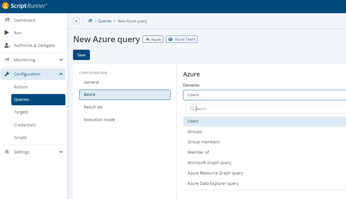Expand the Settings section chevron
Screen dimensions: 346x199
tap(61, 152)
